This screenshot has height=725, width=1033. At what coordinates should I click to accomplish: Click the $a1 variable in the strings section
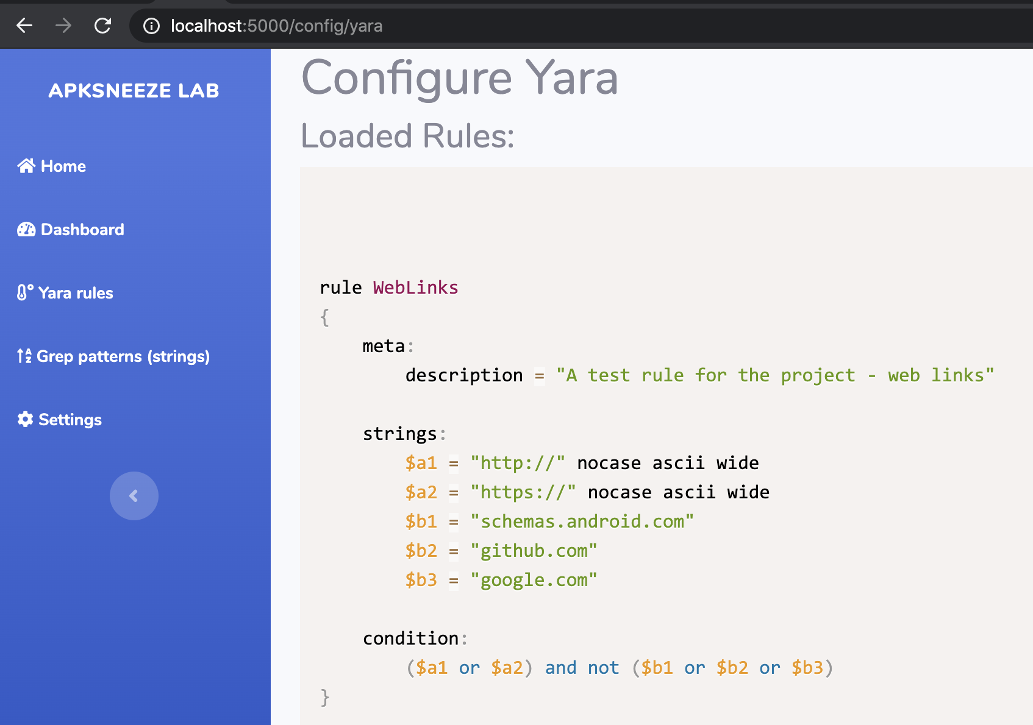[x=421, y=463]
